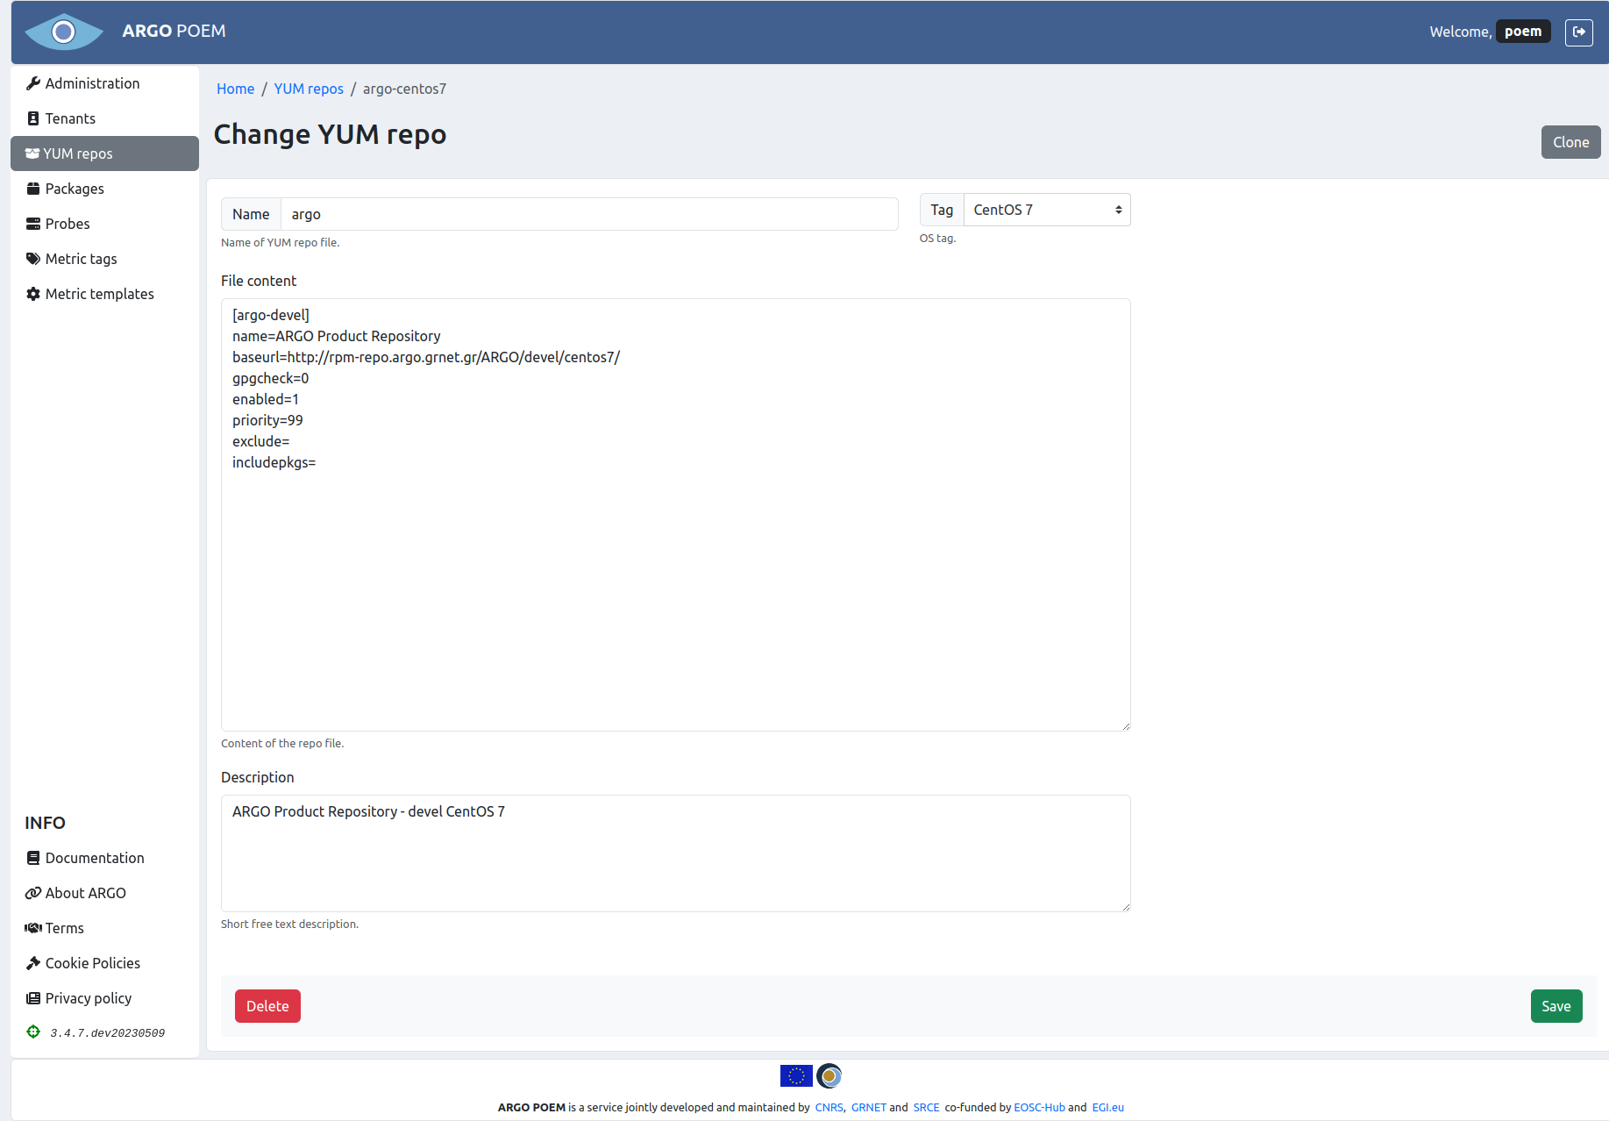The width and height of the screenshot is (1609, 1121).
Task: Open Documentation via its book icon
Action: 33,857
